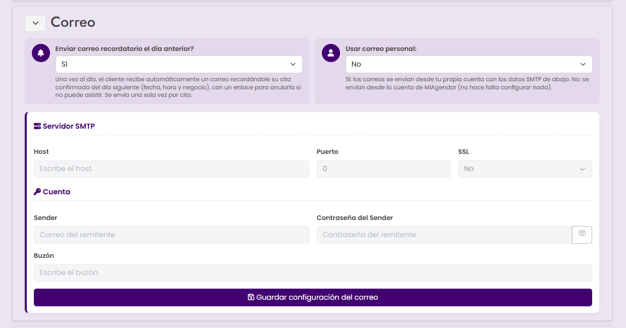
Task: Save with Guardar configuración del correo
Action: coord(313,297)
